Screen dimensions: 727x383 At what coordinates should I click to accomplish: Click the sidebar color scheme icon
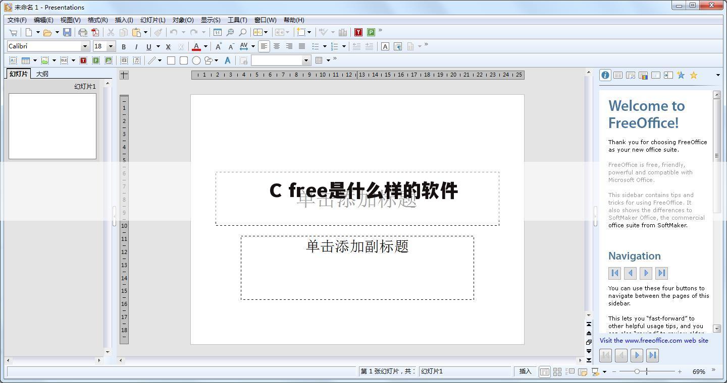[643, 75]
